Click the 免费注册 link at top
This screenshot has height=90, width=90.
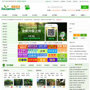click(24, 1)
